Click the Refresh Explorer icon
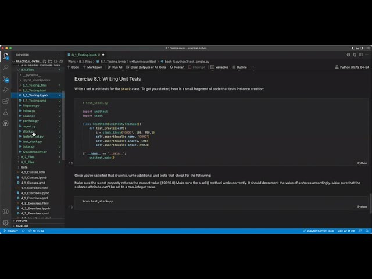Viewport: 372px width, 279px height. [56, 62]
